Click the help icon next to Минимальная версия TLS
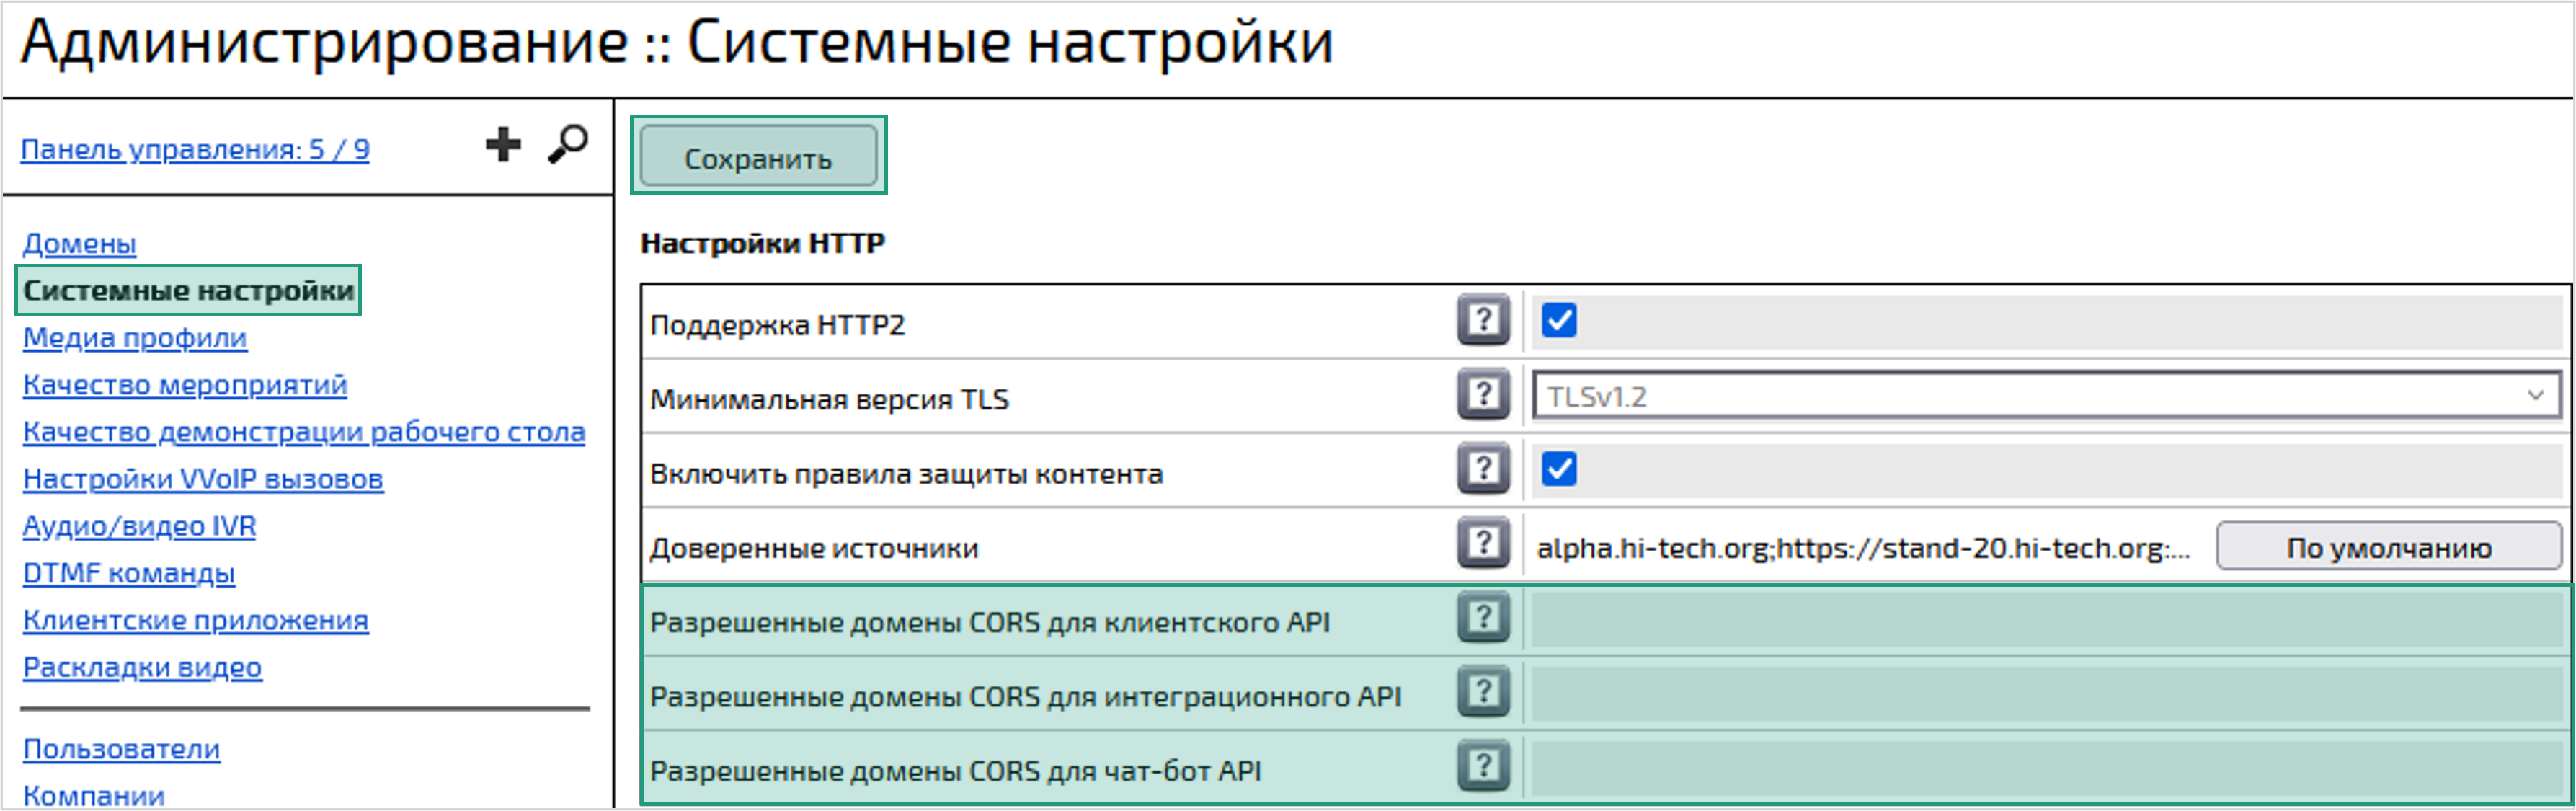The width and height of the screenshot is (2576, 811). point(1484,396)
